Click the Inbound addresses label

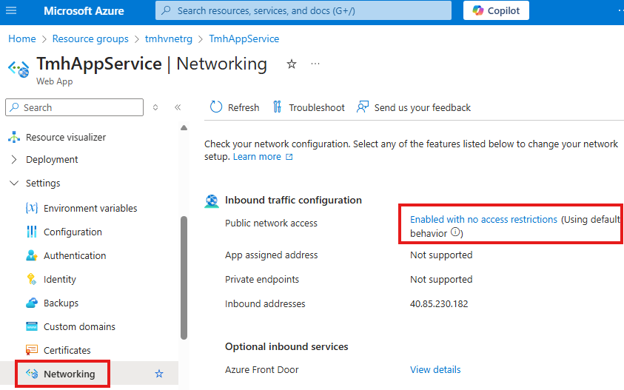coord(265,303)
